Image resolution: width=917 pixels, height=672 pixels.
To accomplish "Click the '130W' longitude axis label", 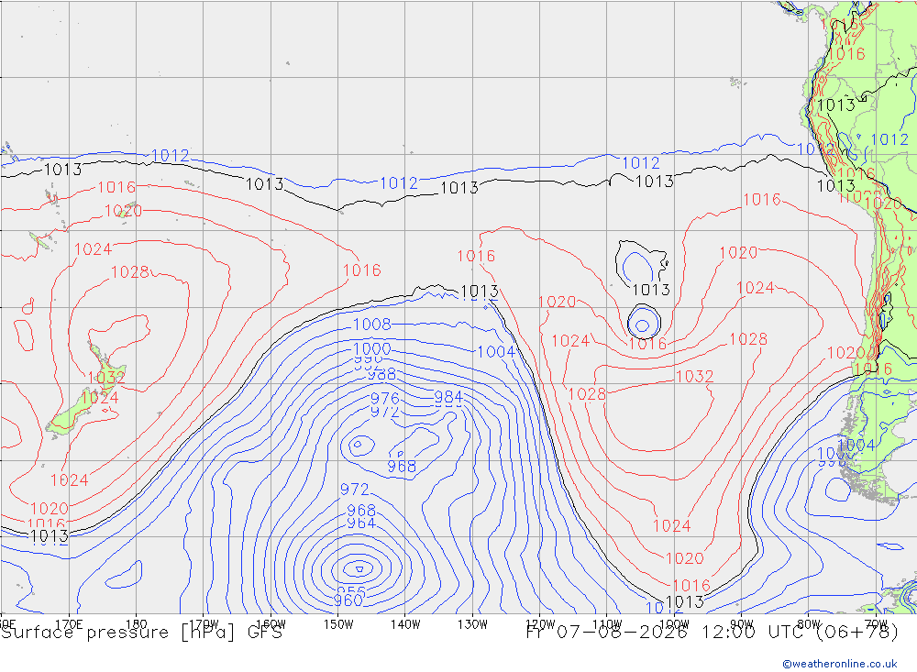I will 472,623.
